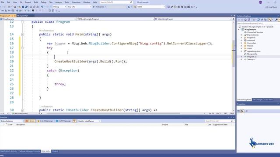Click the Web Publish Activity tab
280x157 pixels.
click(x=9, y=151)
